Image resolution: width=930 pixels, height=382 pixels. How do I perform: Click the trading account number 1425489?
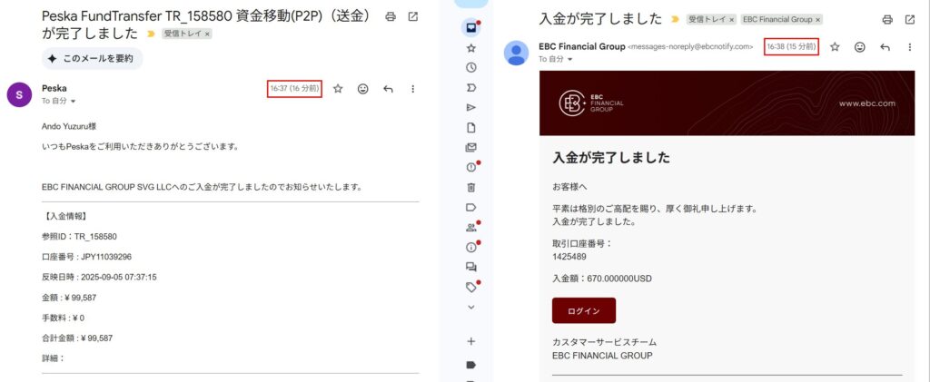(x=569, y=257)
